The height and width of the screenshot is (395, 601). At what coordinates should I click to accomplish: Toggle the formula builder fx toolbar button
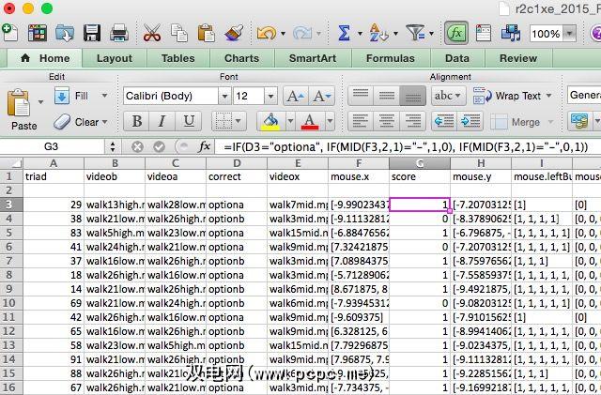[456, 33]
